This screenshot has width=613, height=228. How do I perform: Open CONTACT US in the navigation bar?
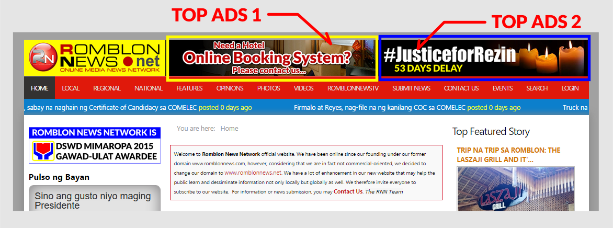click(x=461, y=88)
